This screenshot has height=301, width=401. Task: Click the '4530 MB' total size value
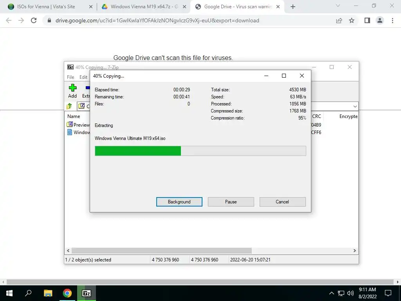pos(298,90)
